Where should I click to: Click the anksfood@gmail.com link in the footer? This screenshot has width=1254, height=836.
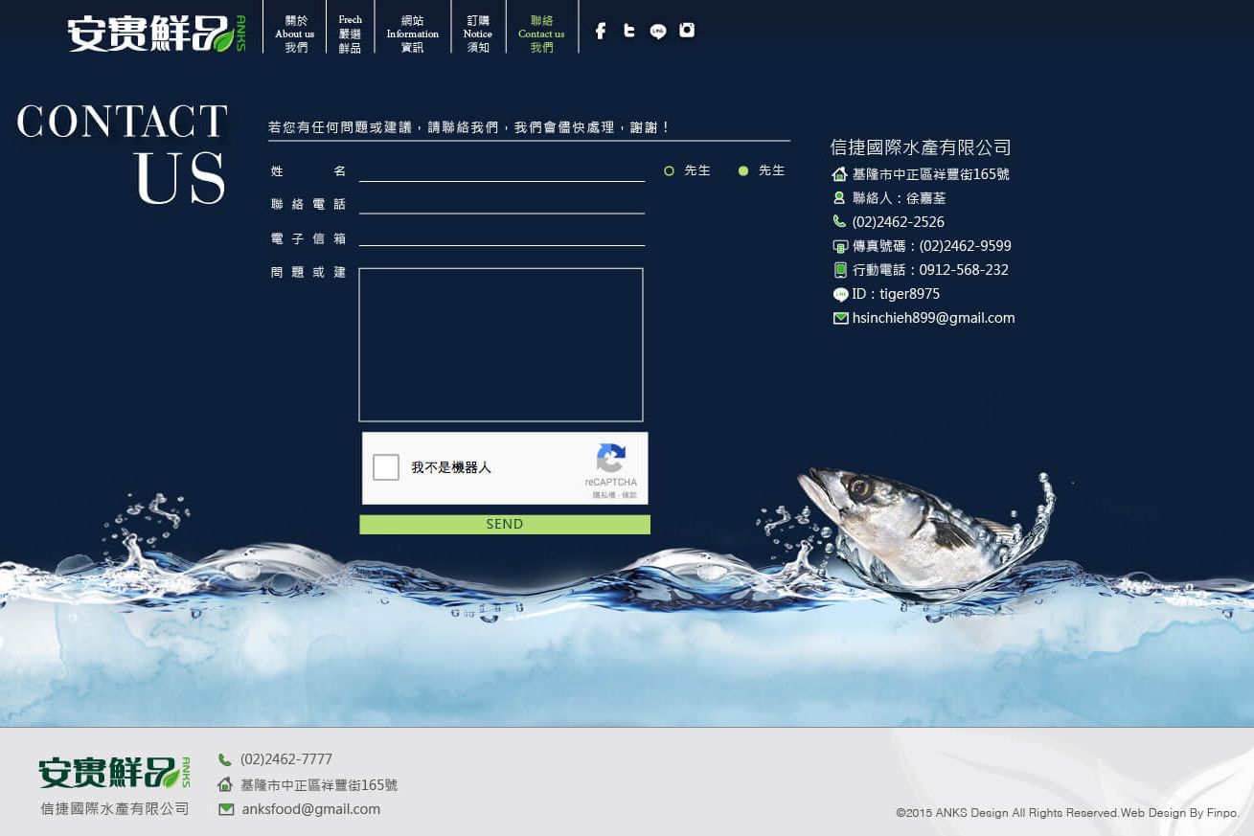coord(309,808)
